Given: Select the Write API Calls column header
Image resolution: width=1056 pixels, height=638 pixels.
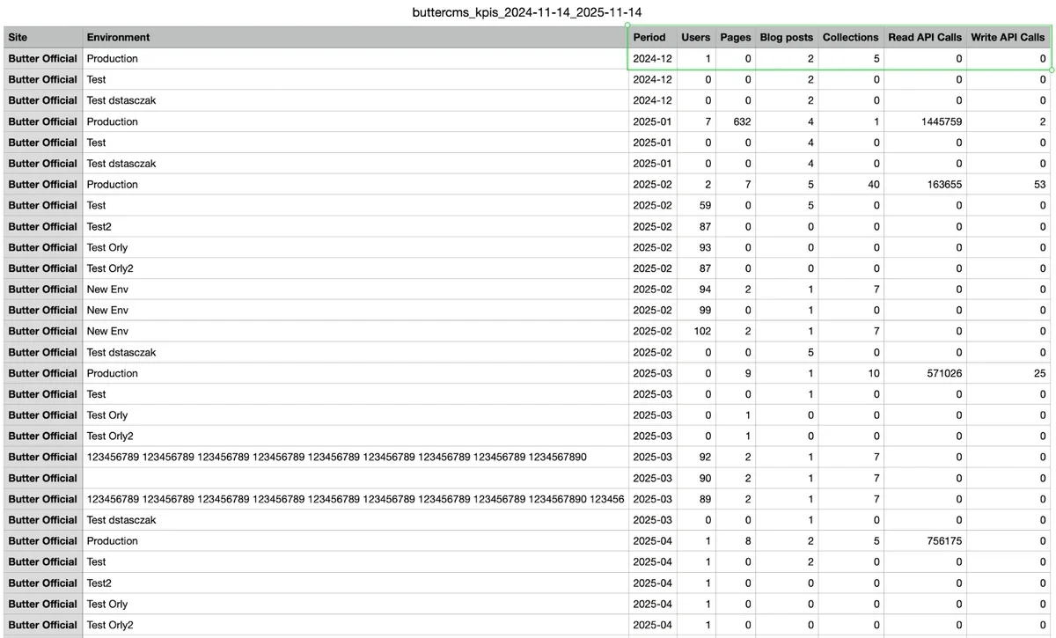Looking at the screenshot, I should pos(1006,37).
